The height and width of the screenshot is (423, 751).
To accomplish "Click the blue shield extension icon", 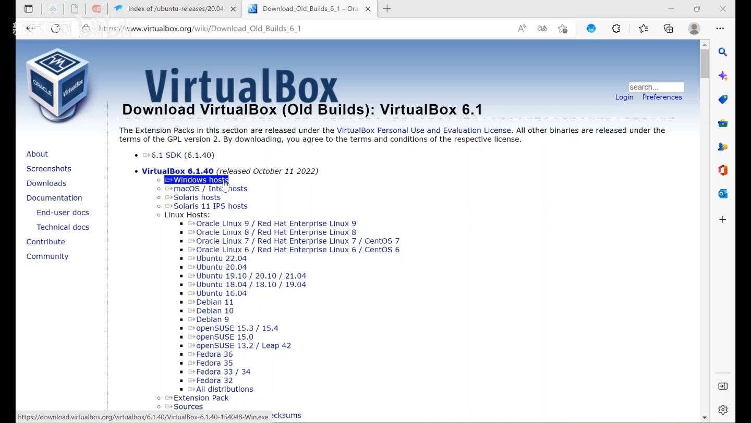I will (x=591, y=29).
